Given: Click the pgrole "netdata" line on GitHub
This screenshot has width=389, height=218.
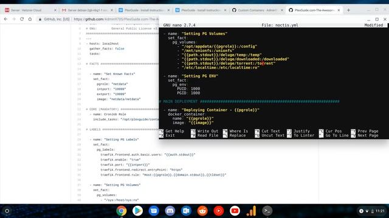Looking at the screenshot, I should click(x=112, y=84).
